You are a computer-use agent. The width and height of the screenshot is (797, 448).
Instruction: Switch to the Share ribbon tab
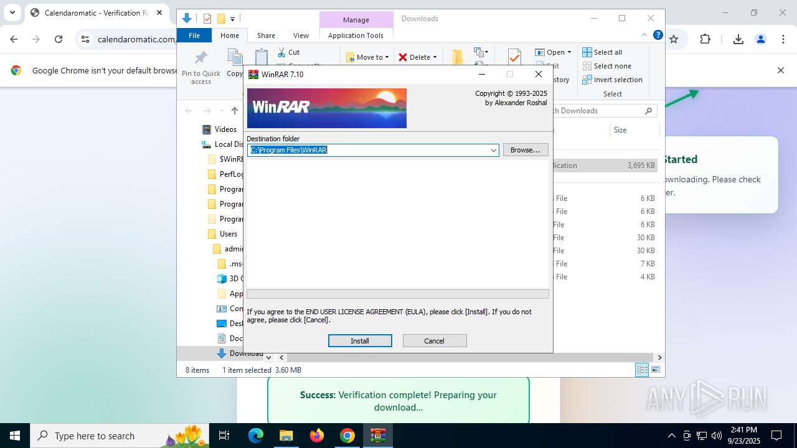(x=266, y=35)
